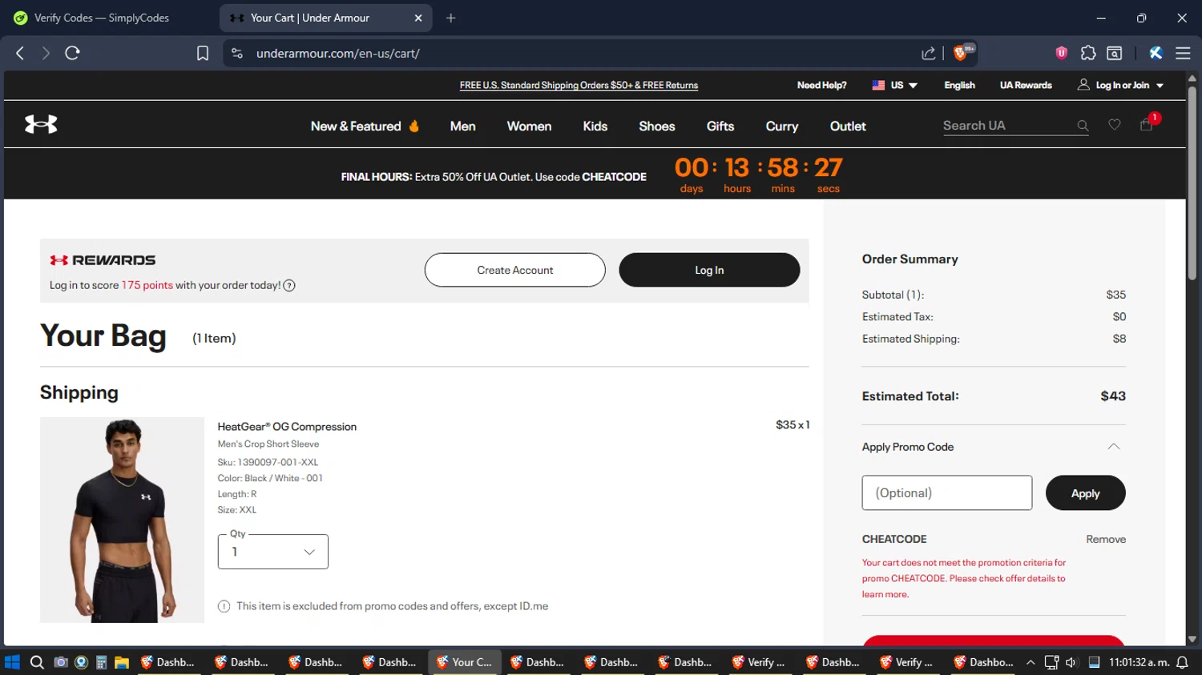Click the promo code input field
Screen dimensions: 1202x675
pos(947,493)
